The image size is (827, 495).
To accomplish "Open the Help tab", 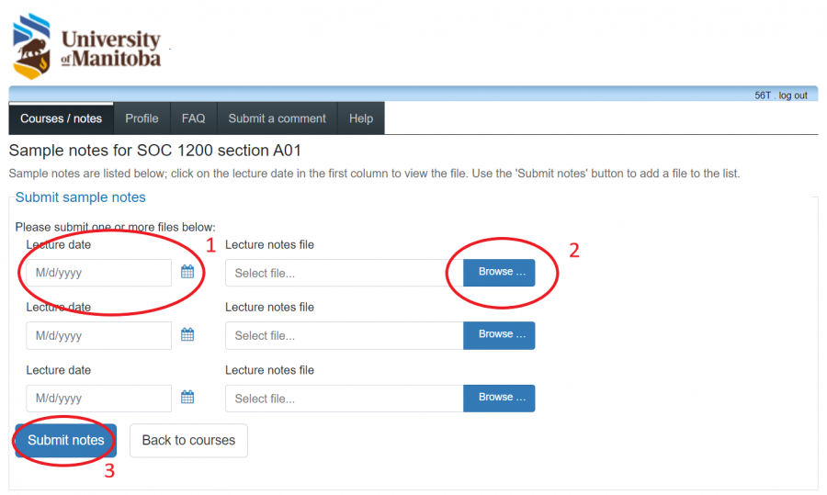I will point(361,118).
